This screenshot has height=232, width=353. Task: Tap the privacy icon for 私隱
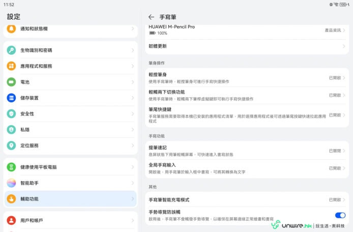(11, 130)
